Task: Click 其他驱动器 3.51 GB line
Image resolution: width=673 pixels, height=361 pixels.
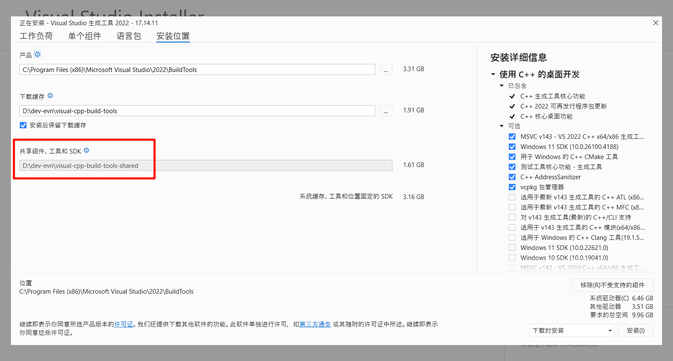Action: coord(622,306)
